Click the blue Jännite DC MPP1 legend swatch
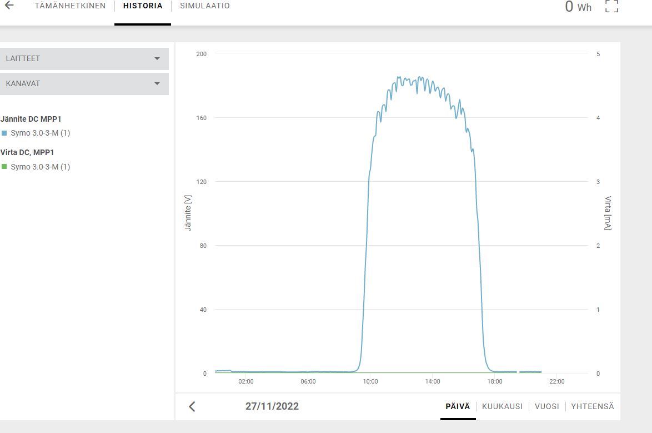This screenshot has width=652, height=433. pos(4,133)
